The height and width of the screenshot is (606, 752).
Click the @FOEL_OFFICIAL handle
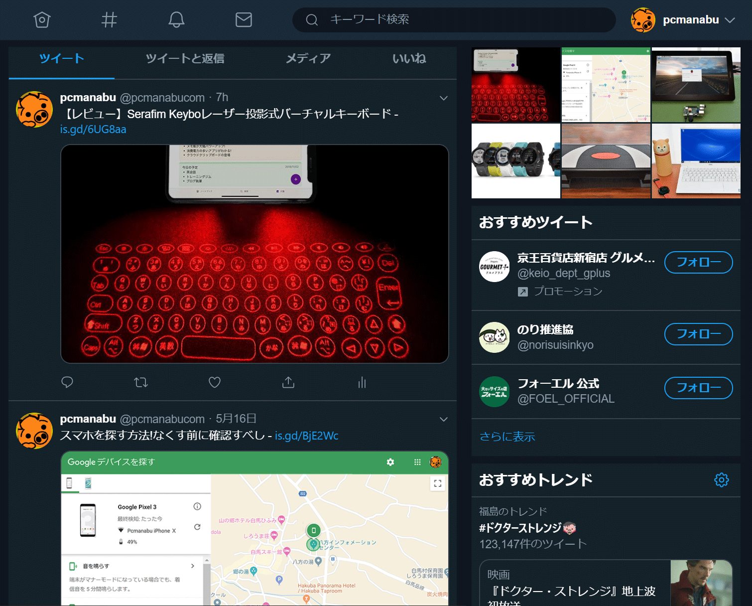[566, 399]
